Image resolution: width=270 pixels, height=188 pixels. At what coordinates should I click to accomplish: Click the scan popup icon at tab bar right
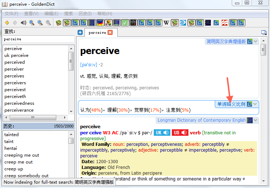coord(264,32)
